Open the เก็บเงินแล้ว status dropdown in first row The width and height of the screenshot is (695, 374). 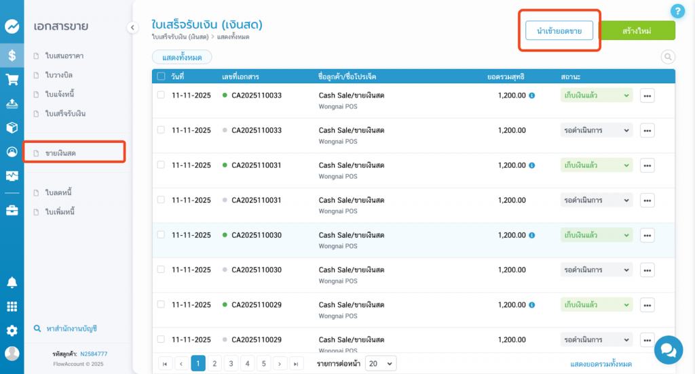597,96
